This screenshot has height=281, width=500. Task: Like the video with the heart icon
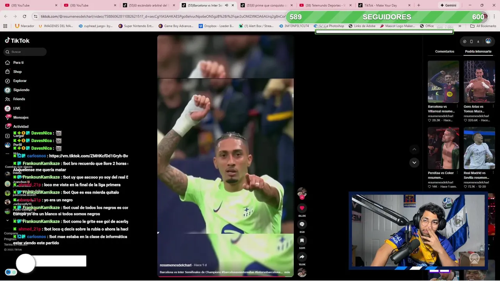click(x=302, y=208)
